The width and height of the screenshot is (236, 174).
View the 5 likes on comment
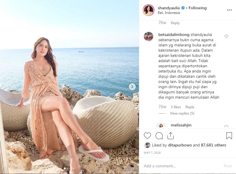click(176, 107)
